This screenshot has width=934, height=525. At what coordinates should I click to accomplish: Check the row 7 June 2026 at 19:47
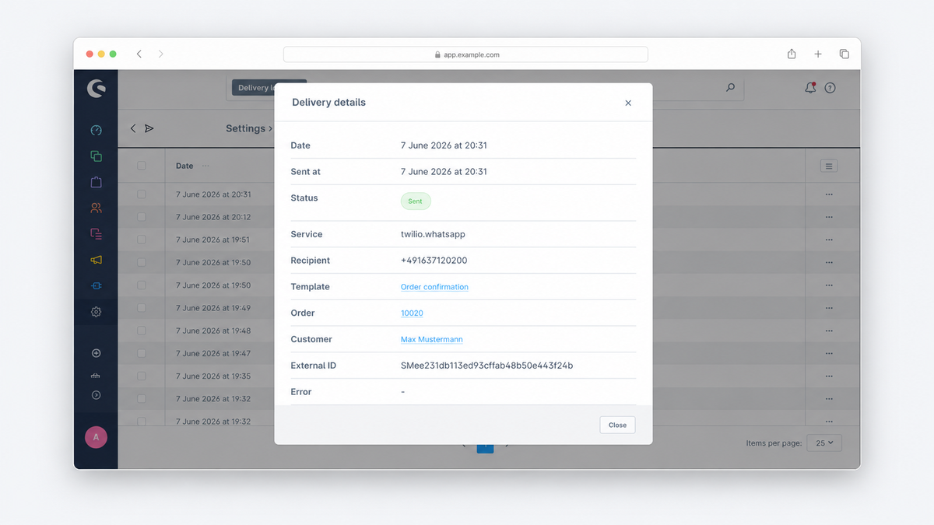[x=142, y=353]
